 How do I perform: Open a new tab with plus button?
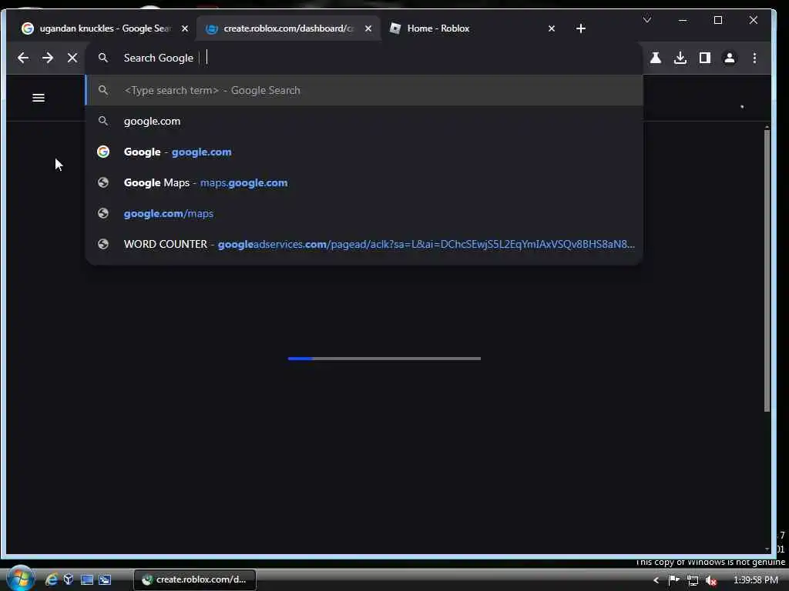(x=581, y=28)
